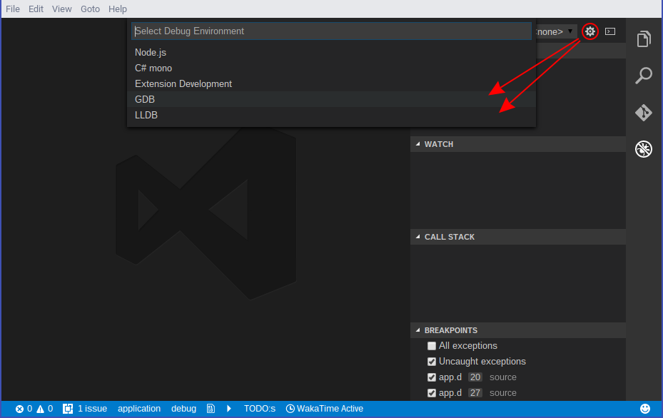The height and width of the screenshot is (418, 663).
Task: Uncheck the Uncaught exceptions breakpoint
Action: pyautogui.click(x=432, y=362)
